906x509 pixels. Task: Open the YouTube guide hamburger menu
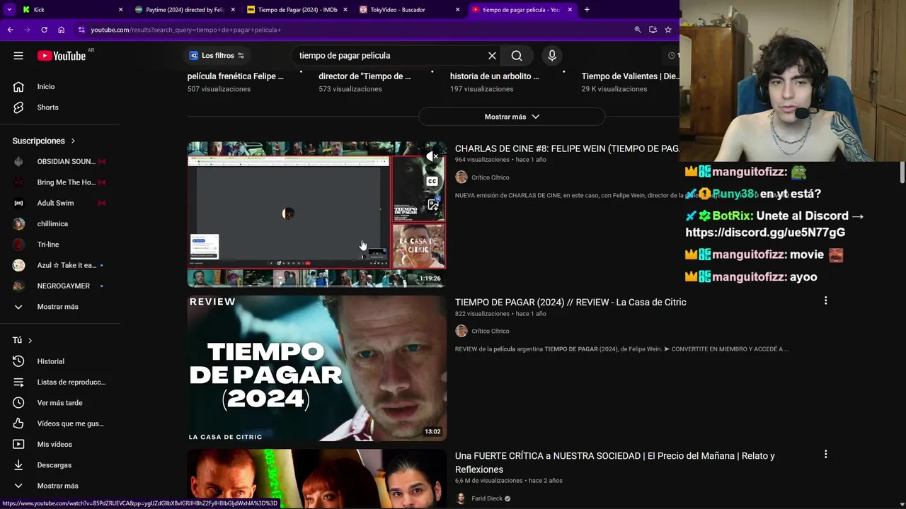(x=18, y=56)
